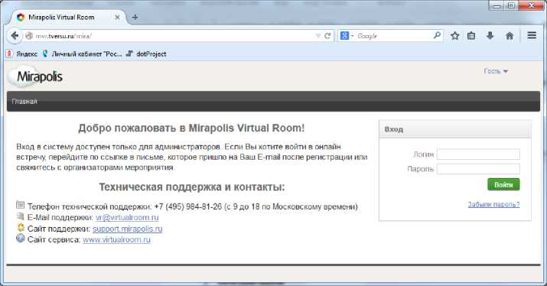Click the green Войти button
The height and width of the screenshot is (286, 547).
click(x=503, y=184)
